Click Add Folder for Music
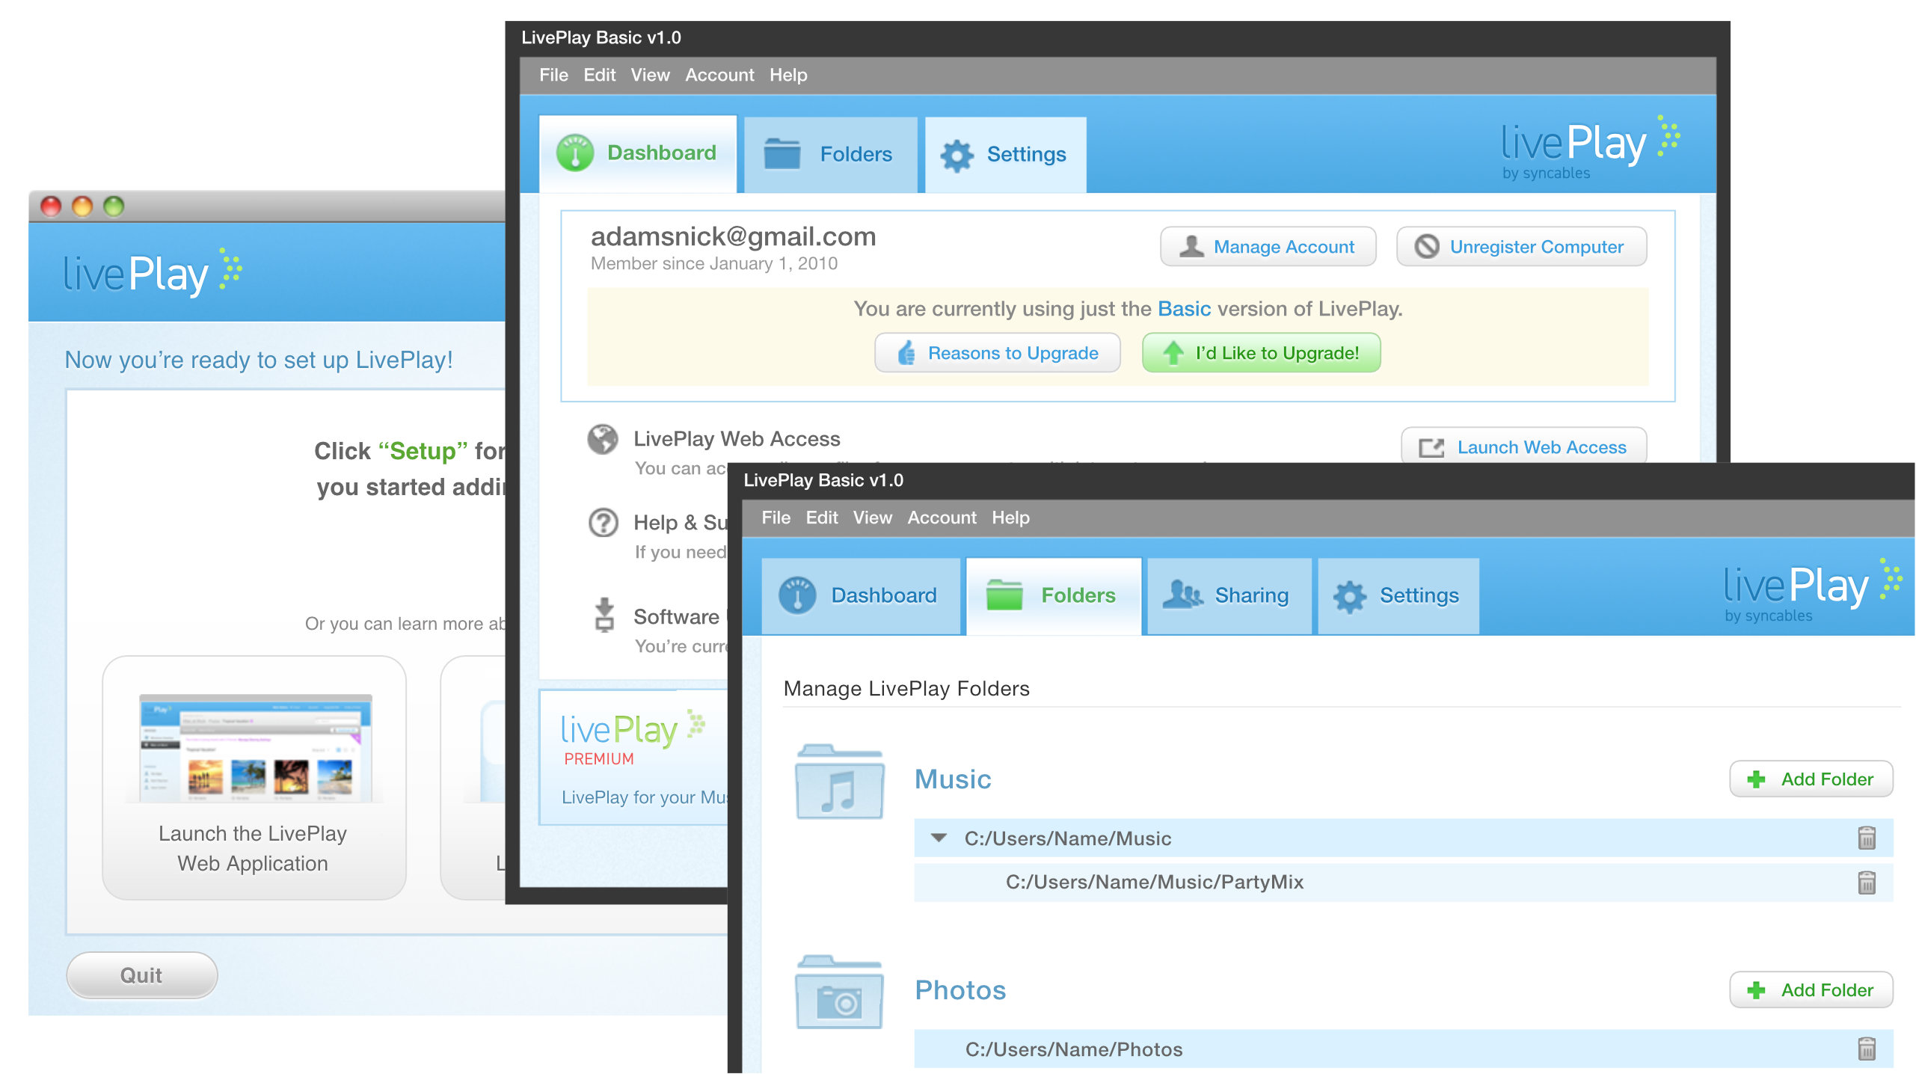 tap(1811, 779)
